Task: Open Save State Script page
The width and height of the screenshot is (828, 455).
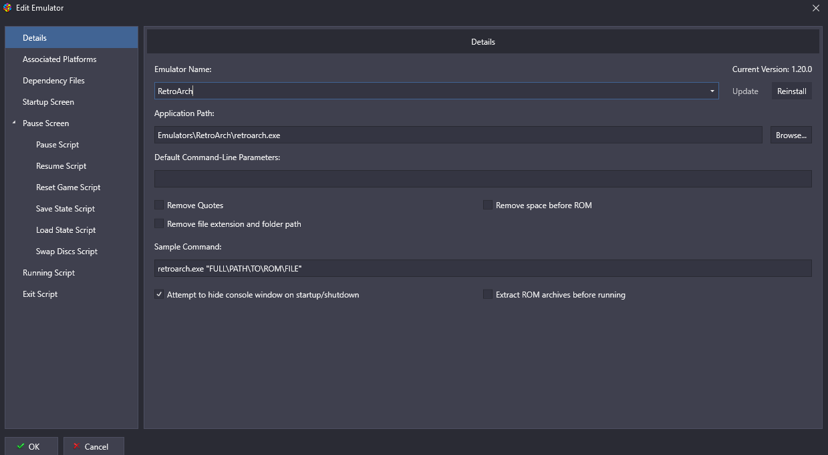Action: click(65, 209)
